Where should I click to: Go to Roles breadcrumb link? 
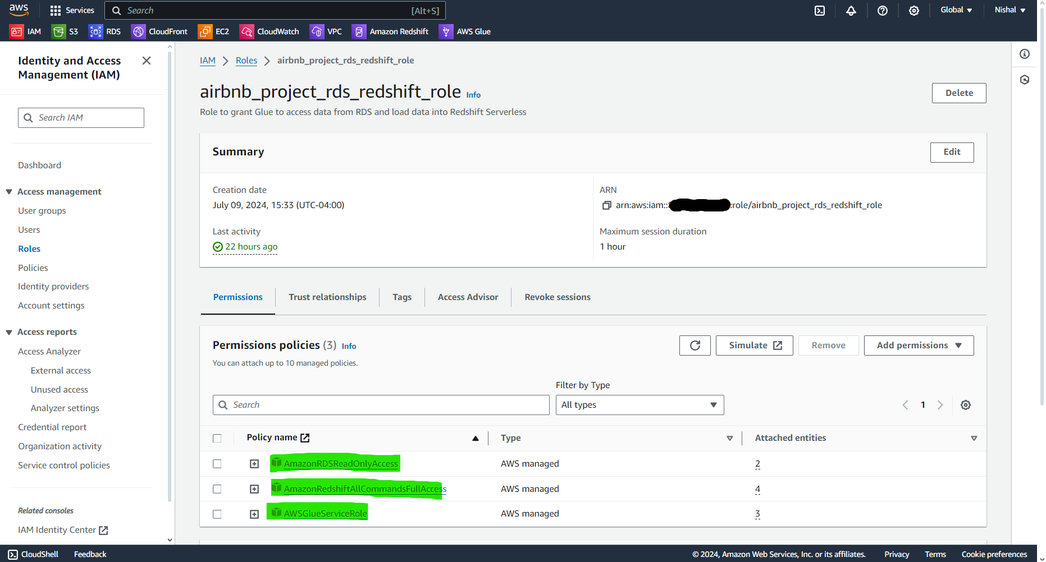click(246, 61)
